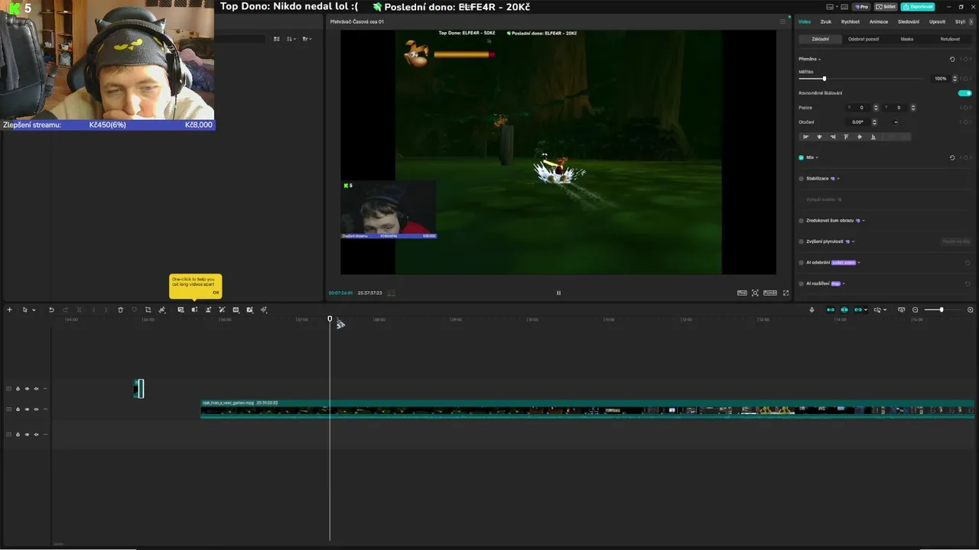Enable Zvýšení plynulosti checkbox
This screenshot has width=979, height=550.
(x=801, y=241)
